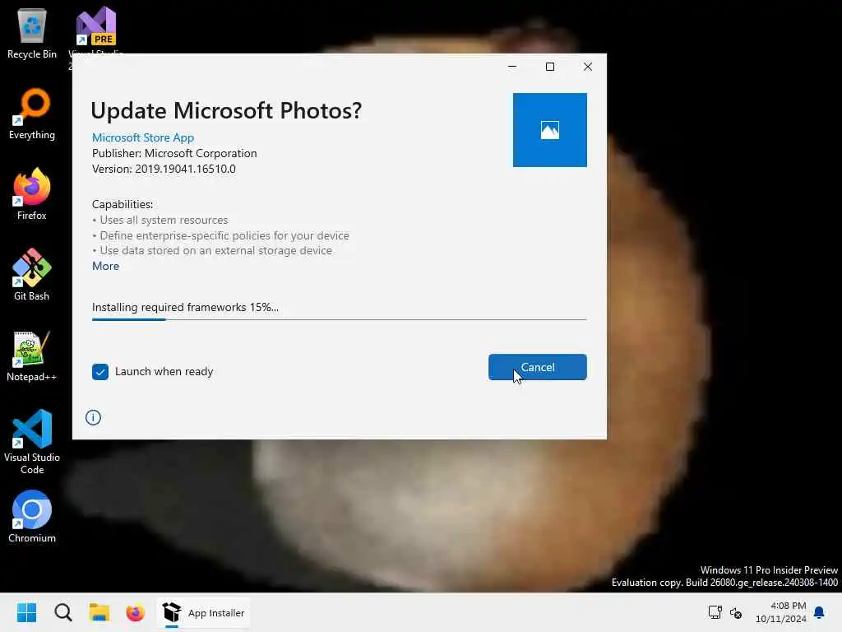Viewport: 842px width, 632px height.
Task: Minimize the App Installer window
Action: 512,67
